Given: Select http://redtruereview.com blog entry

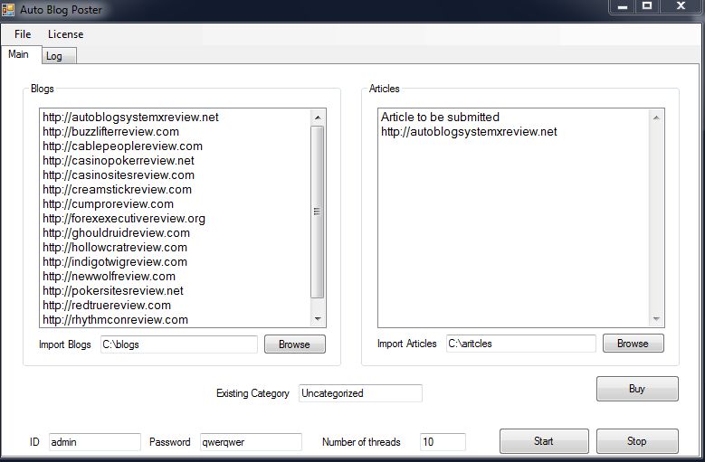Looking at the screenshot, I should tap(107, 305).
